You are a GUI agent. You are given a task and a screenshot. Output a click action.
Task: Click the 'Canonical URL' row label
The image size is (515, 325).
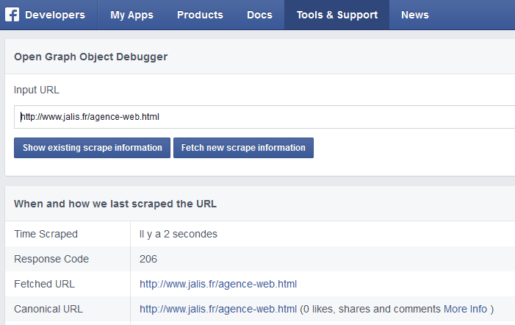pos(48,308)
